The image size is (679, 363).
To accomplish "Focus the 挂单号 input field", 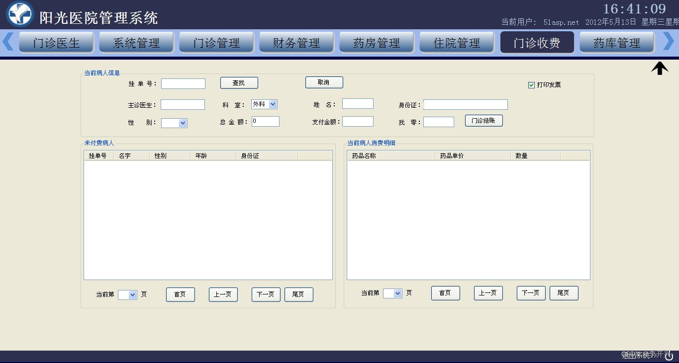I will click(x=183, y=84).
